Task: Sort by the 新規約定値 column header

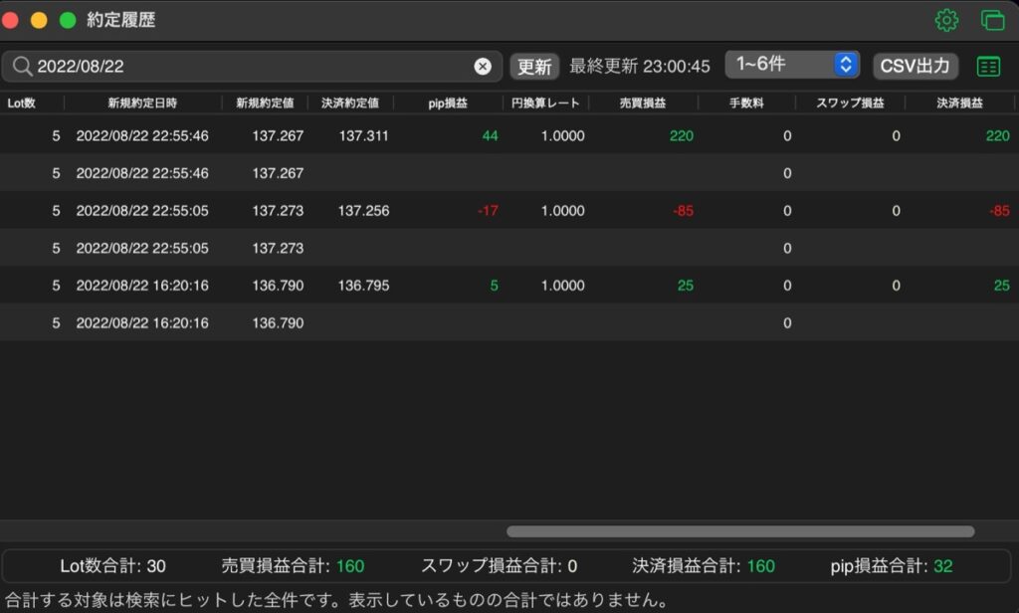Action: pyautogui.click(x=265, y=102)
